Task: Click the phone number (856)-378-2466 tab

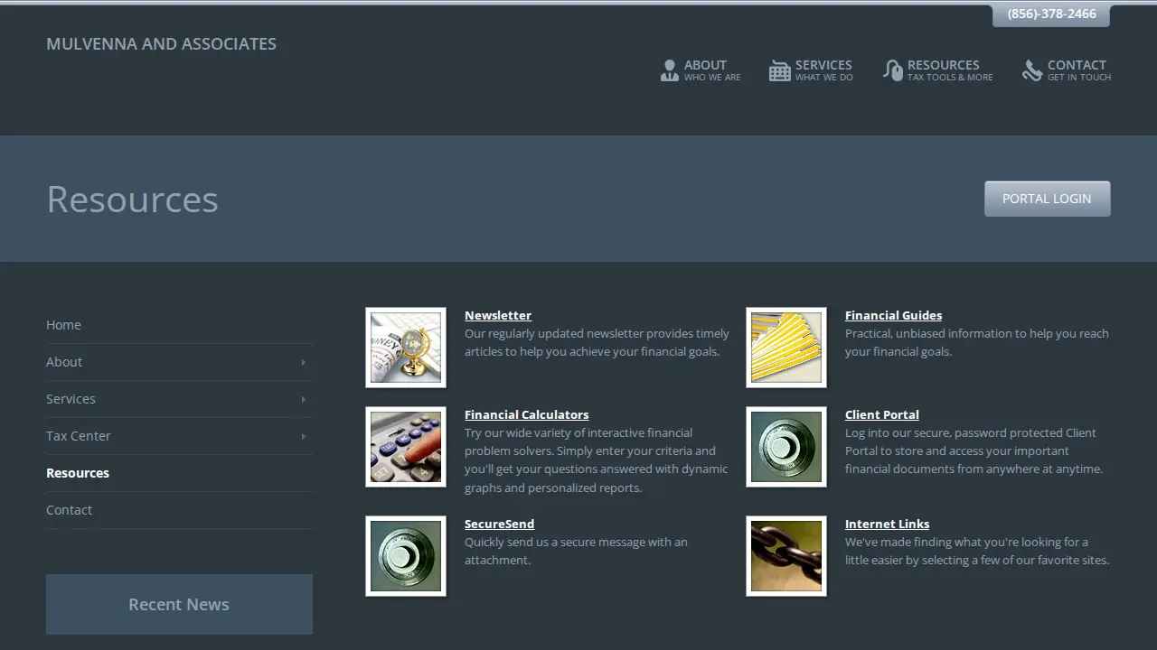Action: 1051,14
